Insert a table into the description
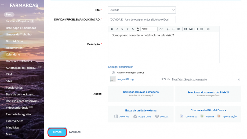 [x=201, y=29]
